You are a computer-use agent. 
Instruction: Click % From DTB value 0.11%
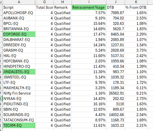pos(136,88)
